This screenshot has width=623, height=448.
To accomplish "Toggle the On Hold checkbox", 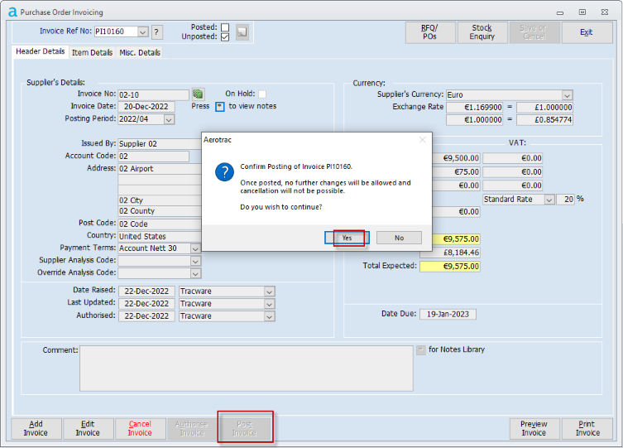I will click(x=262, y=94).
